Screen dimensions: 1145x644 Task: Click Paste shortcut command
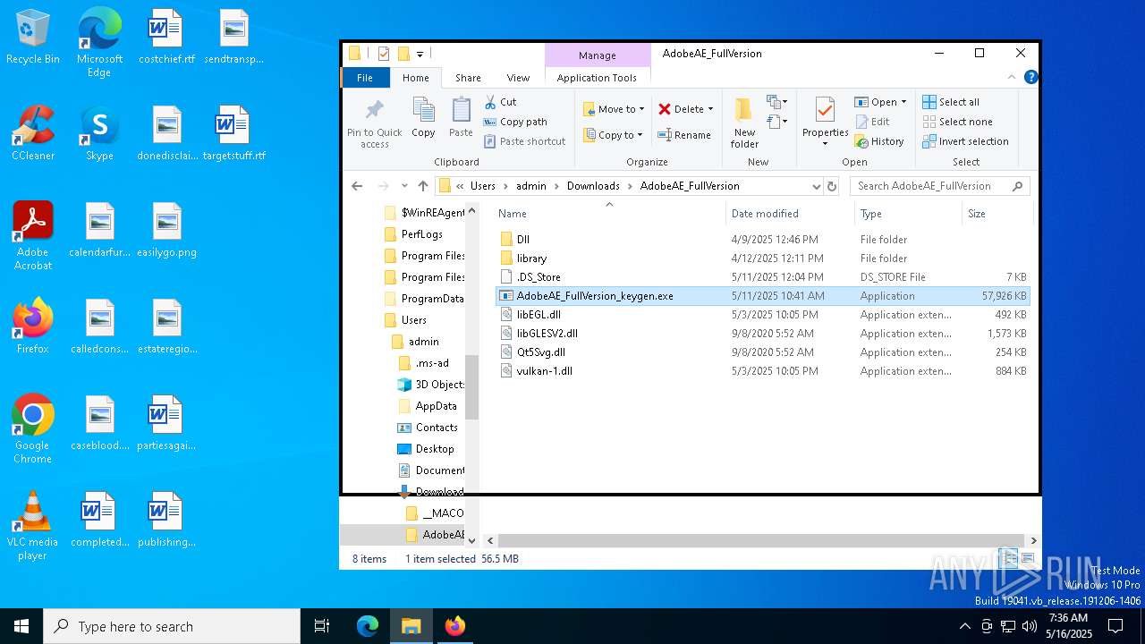pyautogui.click(x=525, y=141)
